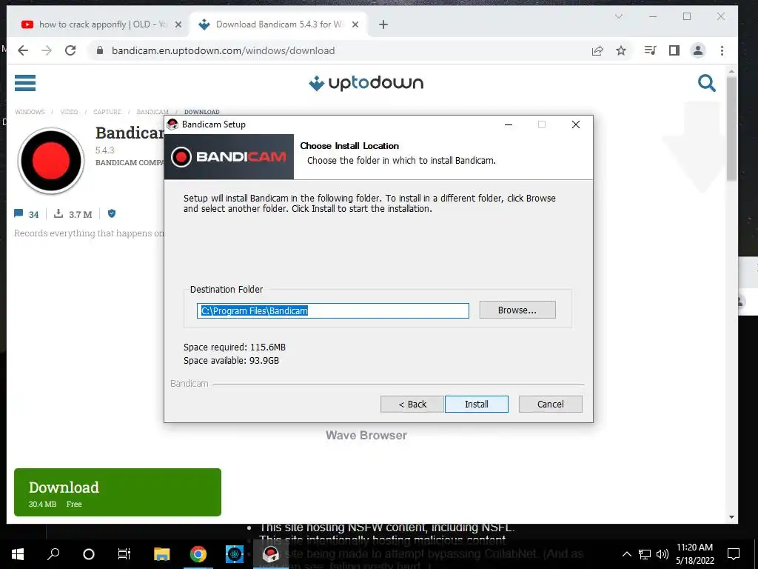Click the scrollbar down arrow
758x569 pixels.
pyautogui.click(x=731, y=516)
